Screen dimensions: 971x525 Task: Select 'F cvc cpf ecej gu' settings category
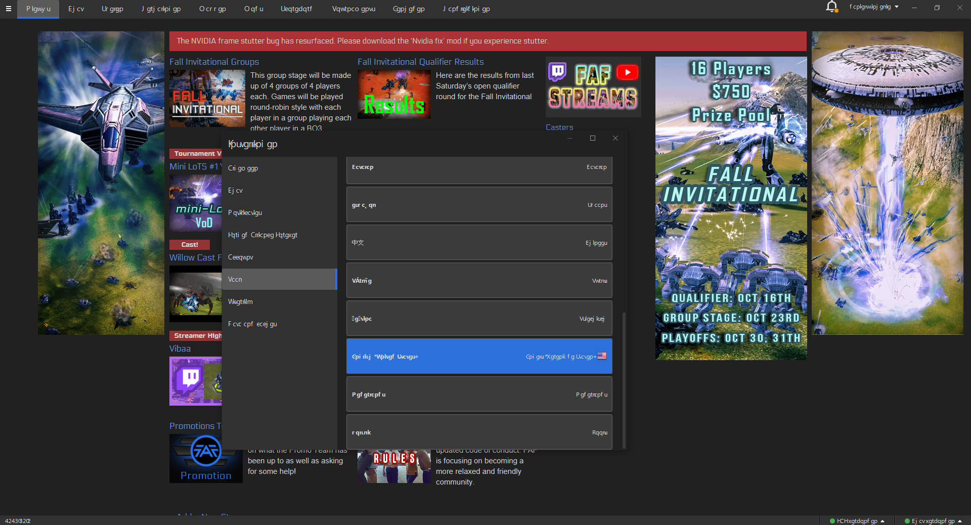[x=279, y=324]
